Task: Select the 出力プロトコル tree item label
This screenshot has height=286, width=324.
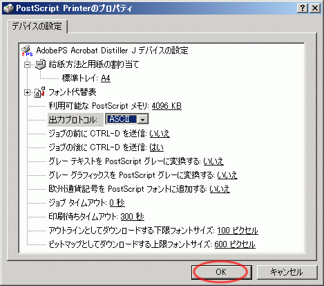Action: tap(73, 120)
